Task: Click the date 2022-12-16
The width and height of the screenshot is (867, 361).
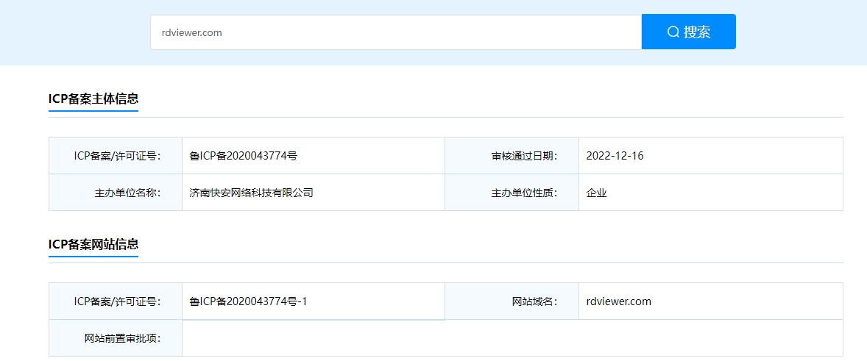Action: [615, 156]
